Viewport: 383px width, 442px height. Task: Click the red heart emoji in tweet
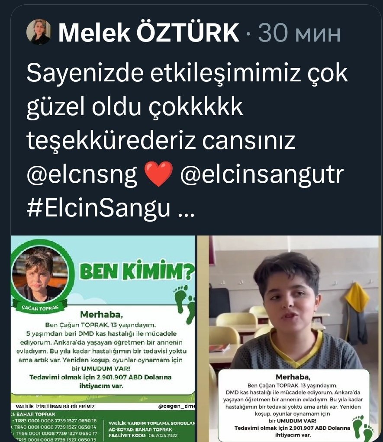(159, 174)
